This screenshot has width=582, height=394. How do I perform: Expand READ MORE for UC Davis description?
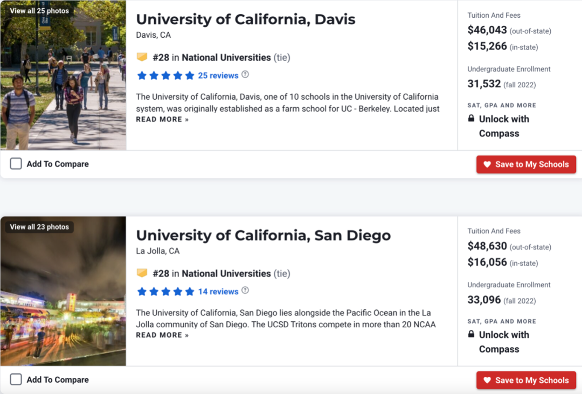[x=162, y=120]
